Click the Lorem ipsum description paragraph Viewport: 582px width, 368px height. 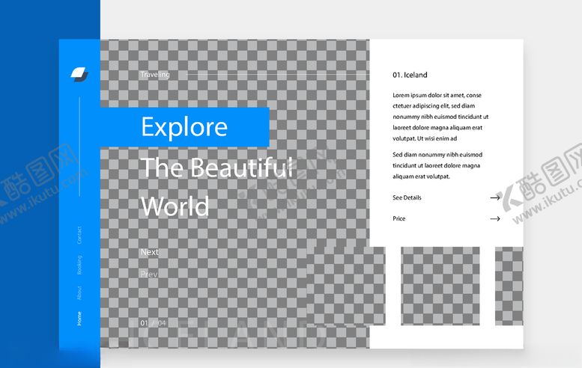click(x=440, y=117)
